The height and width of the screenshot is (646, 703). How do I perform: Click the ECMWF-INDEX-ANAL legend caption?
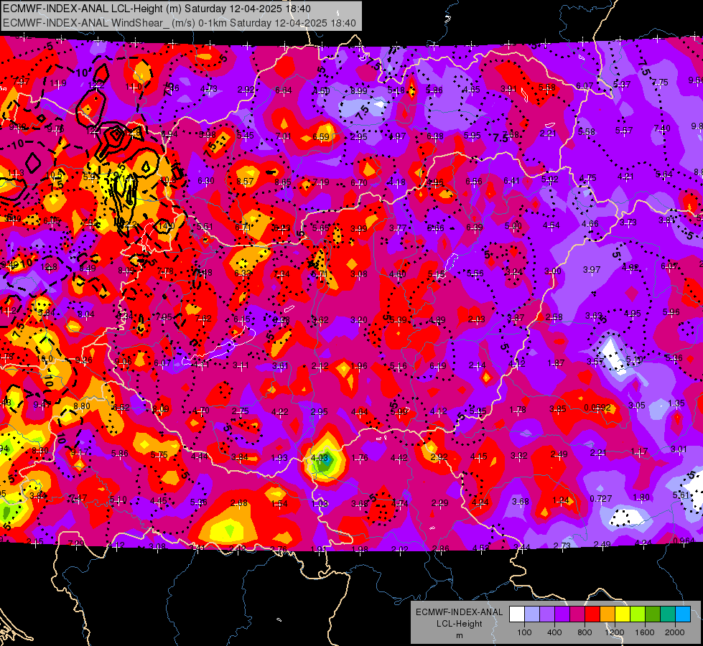click(x=459, y=612)
